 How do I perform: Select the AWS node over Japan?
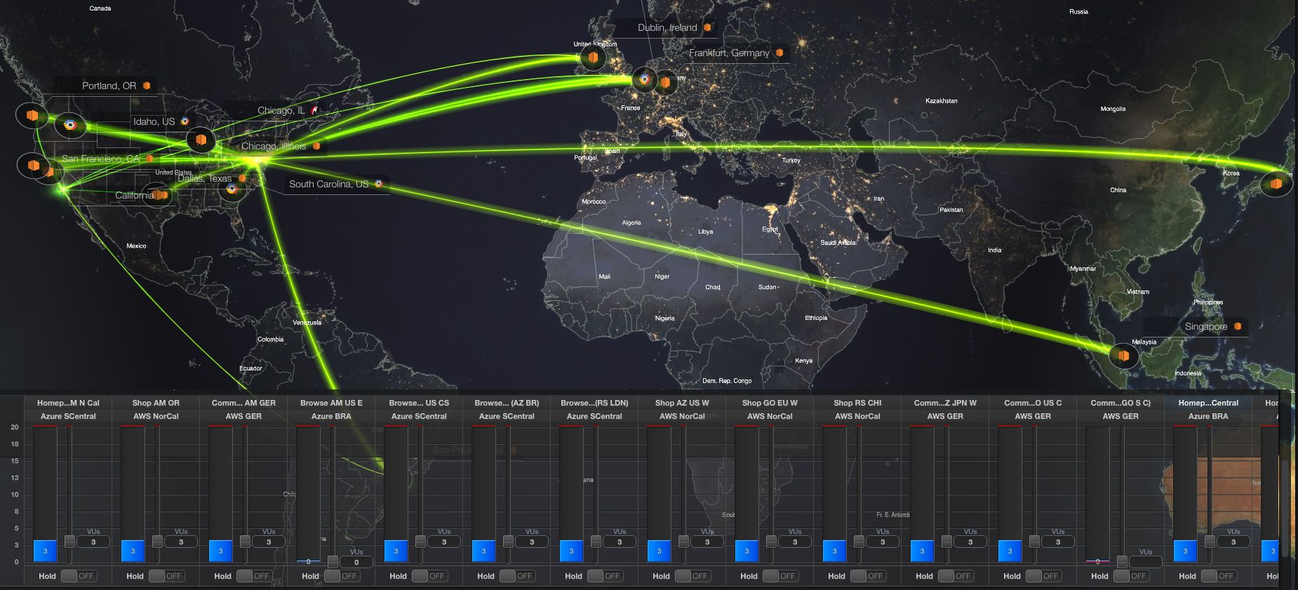1276,184
